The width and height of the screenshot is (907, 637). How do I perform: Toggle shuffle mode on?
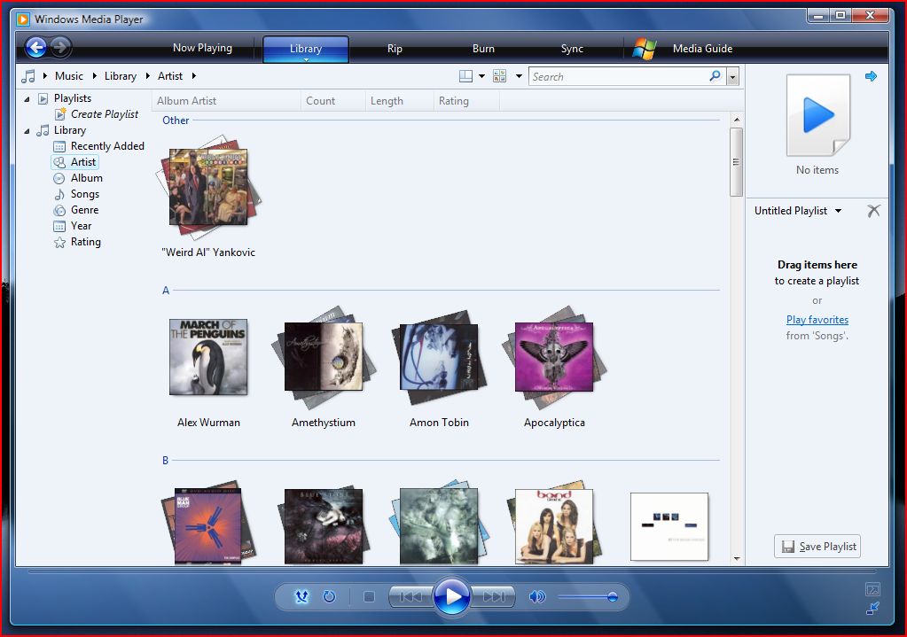tap(302, 596)
